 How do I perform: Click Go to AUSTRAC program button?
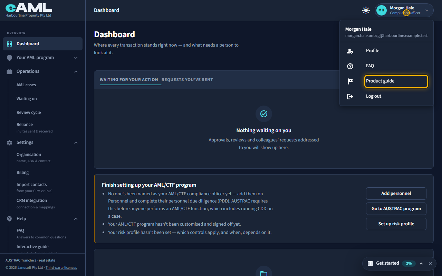[396, 209]
